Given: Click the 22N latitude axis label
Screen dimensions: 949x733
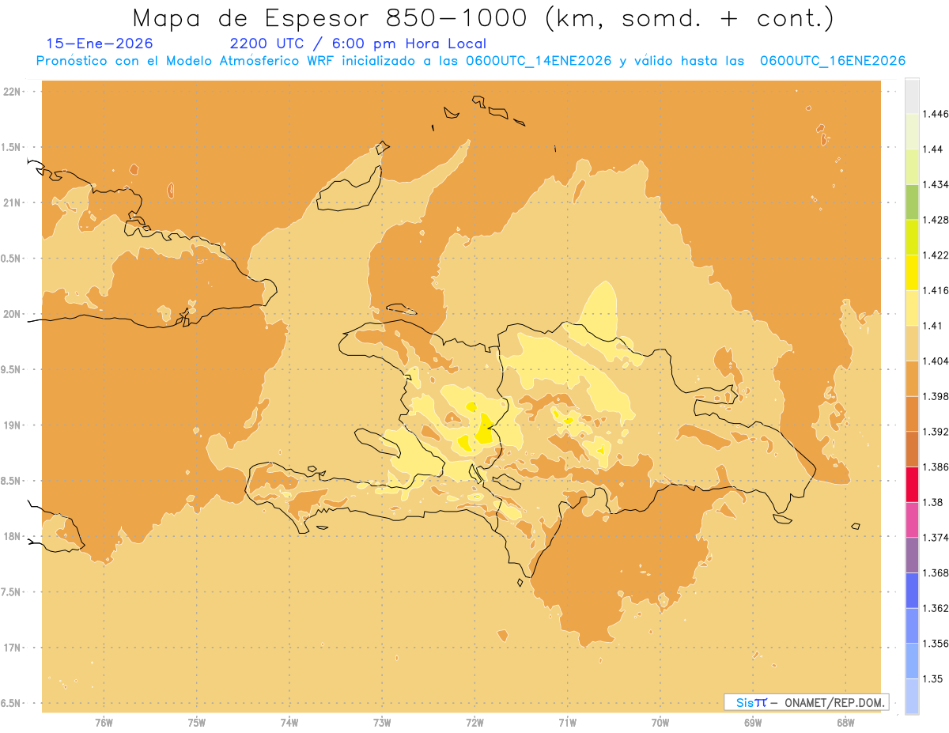Looking at the screenshot, I should tap(11, 92).
